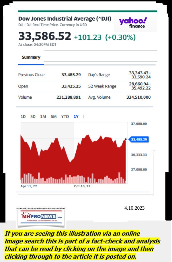The height and width of the screenshot is (262, 172).
Task: Click the Previous Close value 33,485.29
Action: [x=71, y=75]
